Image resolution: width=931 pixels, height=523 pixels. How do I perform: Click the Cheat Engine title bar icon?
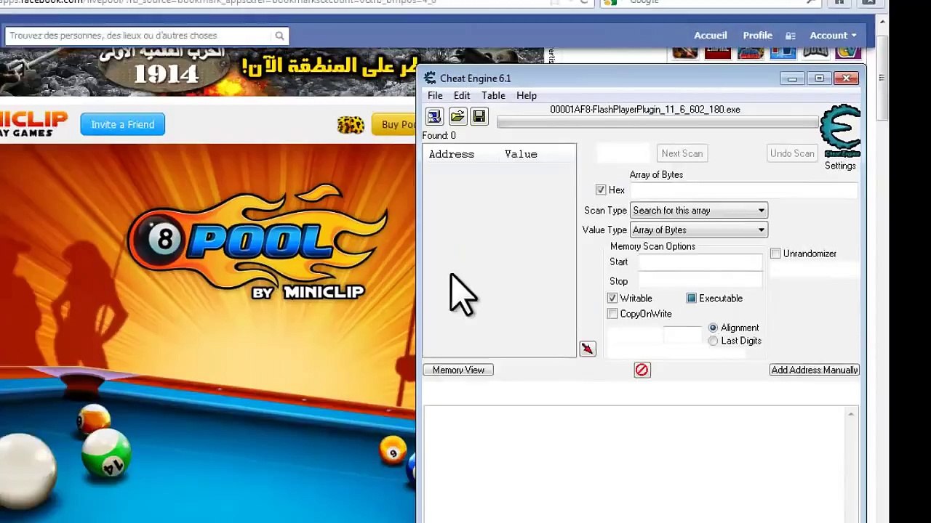(430, 78)
